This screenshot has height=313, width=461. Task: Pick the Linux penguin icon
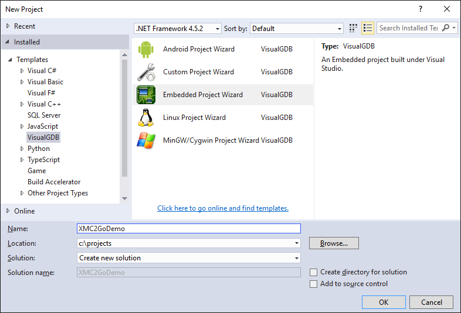point(146,118)
